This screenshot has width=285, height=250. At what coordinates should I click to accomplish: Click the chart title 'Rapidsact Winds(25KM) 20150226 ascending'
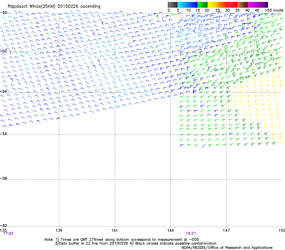[54, 7]
